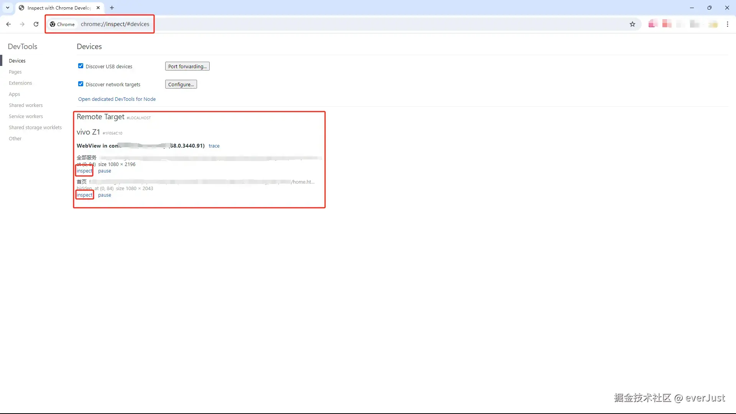Image resolution: width=736 pixels, height=414 pixels.
Task: Open Chrome three-dot menu
Action: (x=727, y=24)
